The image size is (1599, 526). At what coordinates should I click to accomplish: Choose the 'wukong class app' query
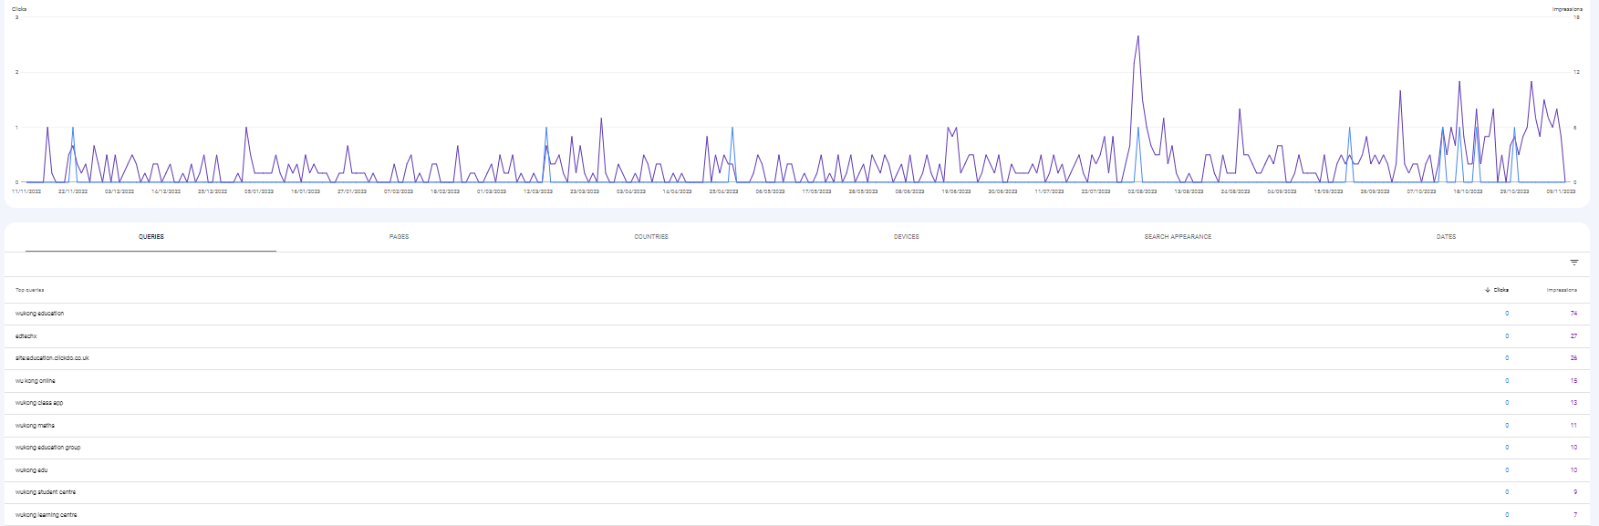[39, 403]
